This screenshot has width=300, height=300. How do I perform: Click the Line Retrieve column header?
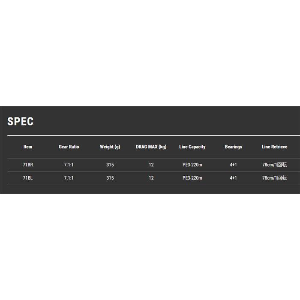pyautogui.click(x=275, y=147)
